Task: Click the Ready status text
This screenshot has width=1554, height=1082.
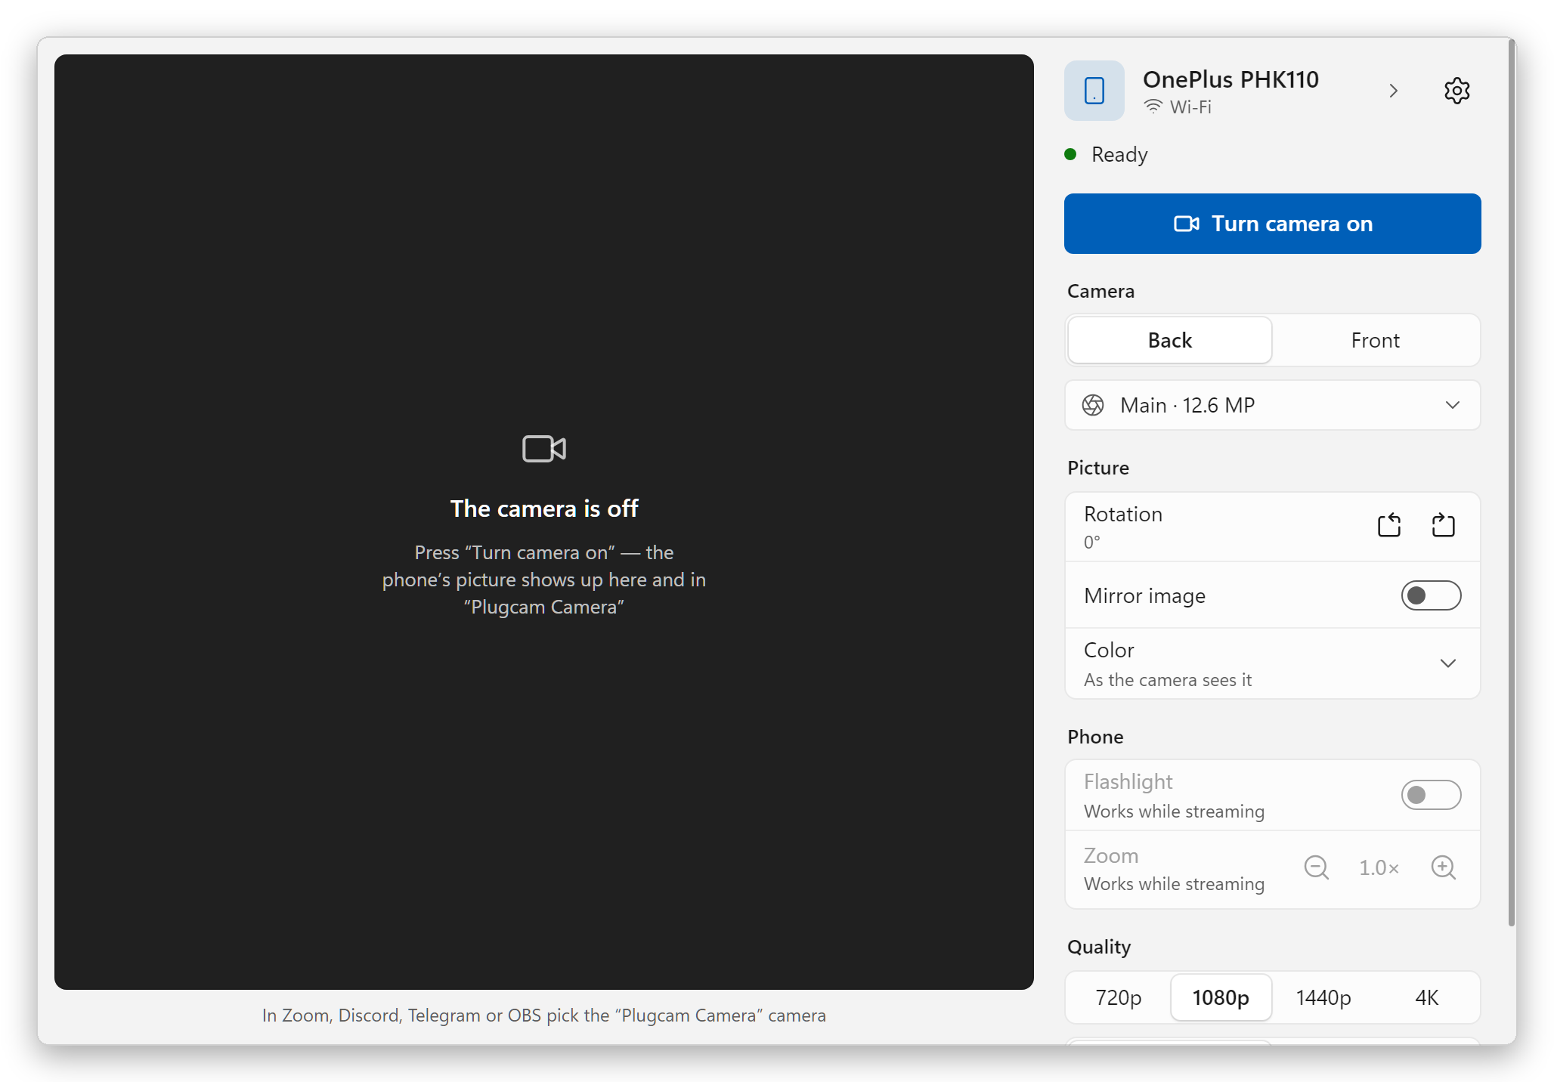Action: pyautogui.click(x=1119, y=155)
